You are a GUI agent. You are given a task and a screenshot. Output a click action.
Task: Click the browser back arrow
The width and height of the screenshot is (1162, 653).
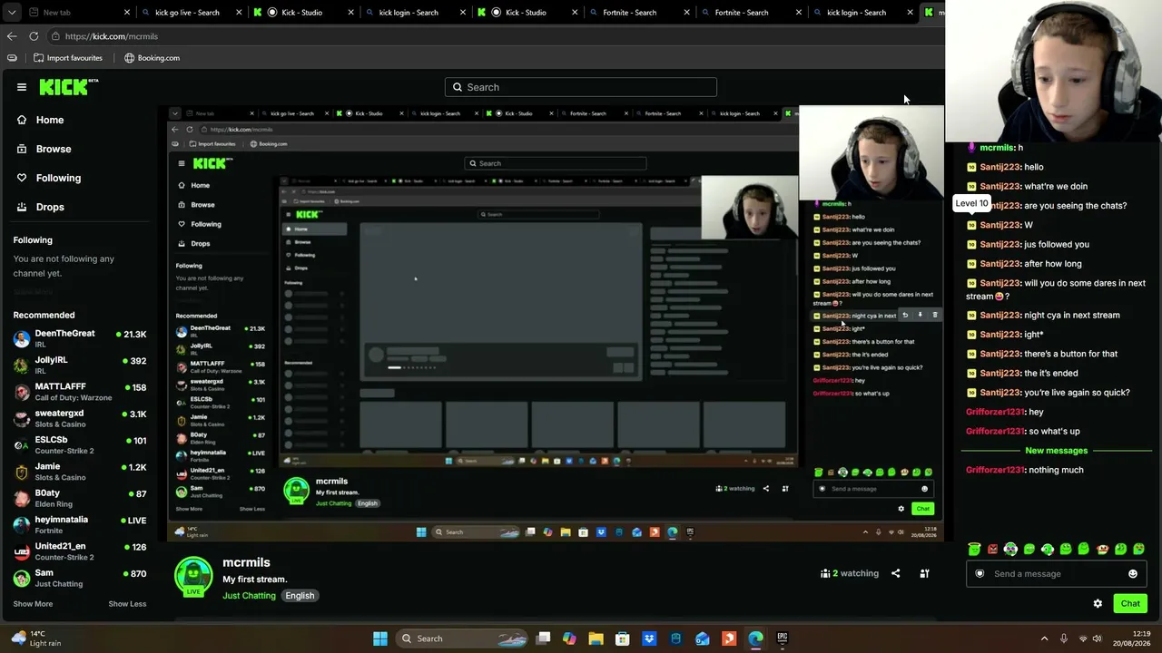coord(12,36)
